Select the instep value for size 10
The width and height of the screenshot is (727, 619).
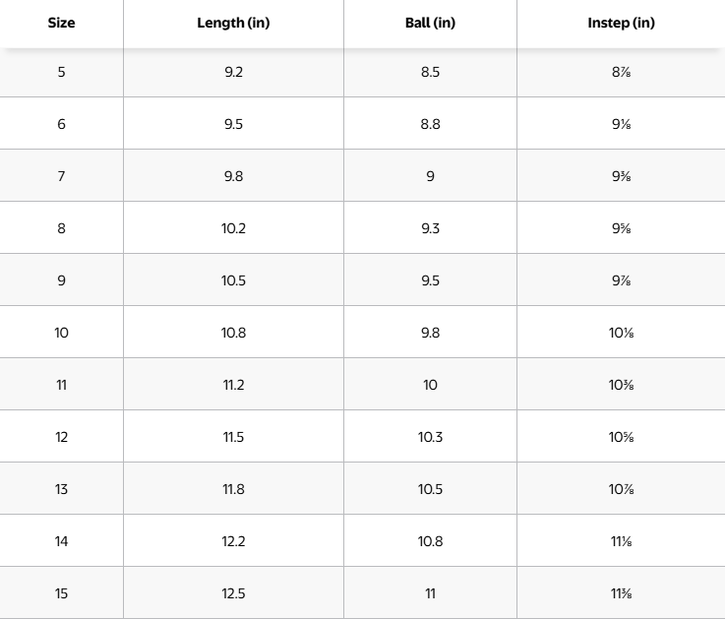pyautogui.click(x=621, y=333)
